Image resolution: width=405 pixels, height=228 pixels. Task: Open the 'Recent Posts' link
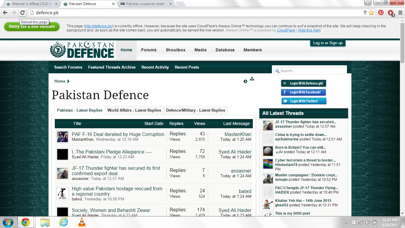point(187,67)
